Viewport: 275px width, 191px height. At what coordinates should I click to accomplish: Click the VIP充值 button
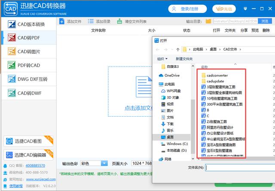(x=224, y=9)
